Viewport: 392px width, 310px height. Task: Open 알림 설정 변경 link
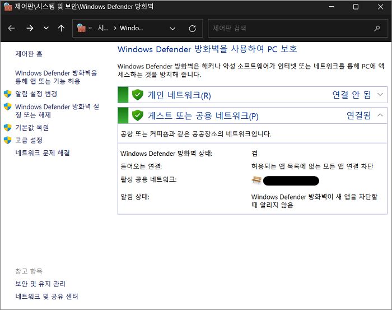click(36, 94)
